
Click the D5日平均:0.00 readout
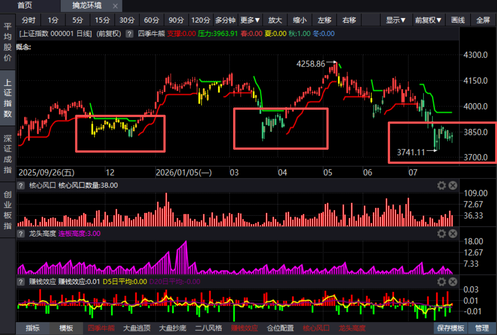click(125, 282)
